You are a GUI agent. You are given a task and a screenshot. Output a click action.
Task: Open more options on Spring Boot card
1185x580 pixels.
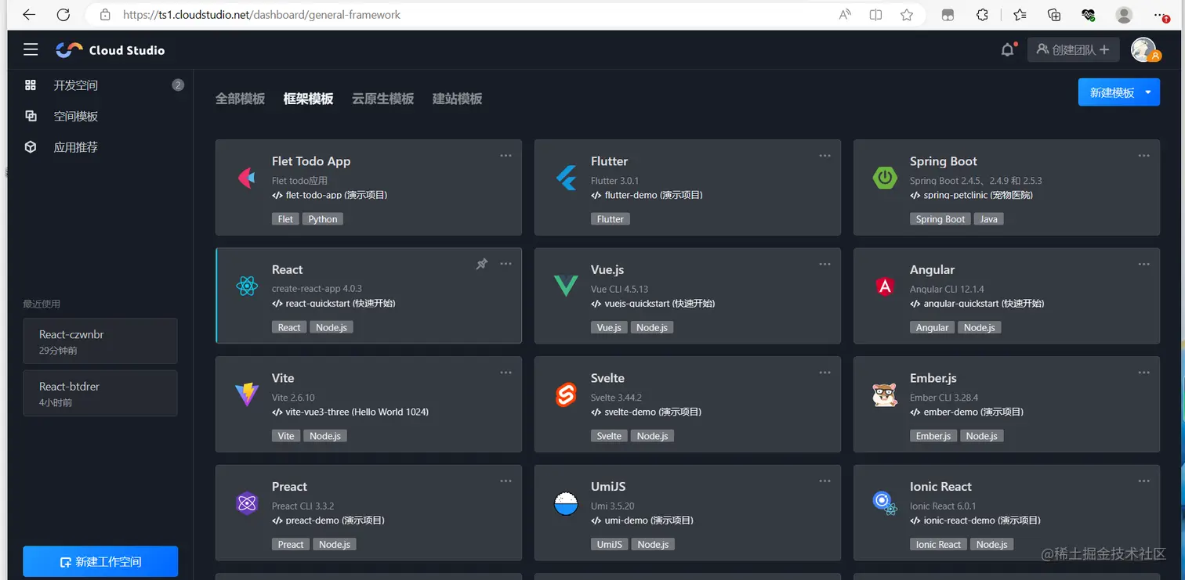click(1144, 156)
